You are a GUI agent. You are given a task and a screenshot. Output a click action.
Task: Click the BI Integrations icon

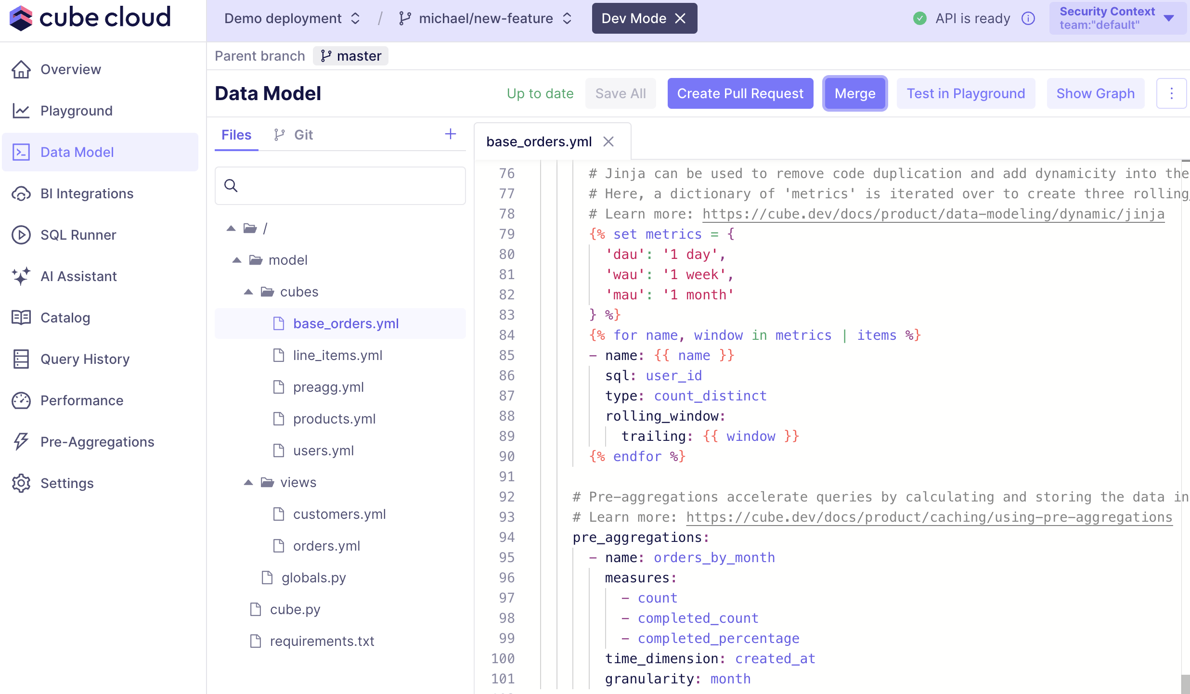click(21, 193)
